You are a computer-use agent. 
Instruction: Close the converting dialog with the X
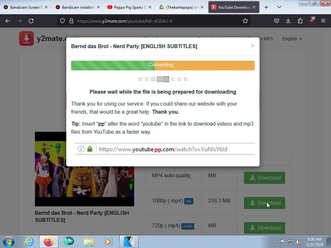click(x=252, y=46)
